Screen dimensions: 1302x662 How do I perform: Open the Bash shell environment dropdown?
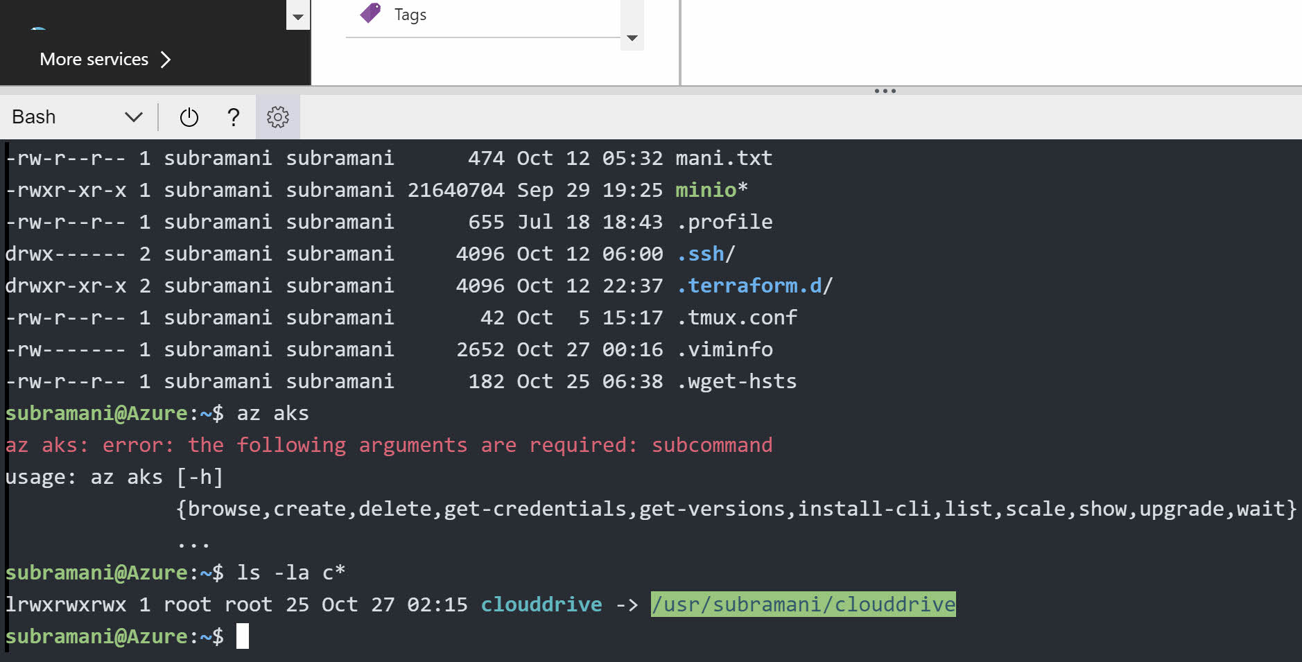click(x=134, y=116)
